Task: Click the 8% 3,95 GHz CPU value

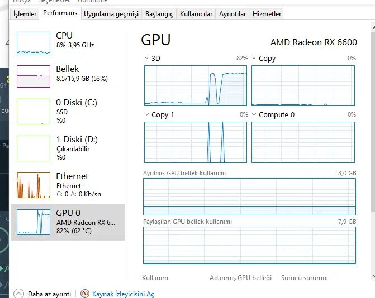Action: point(75,45)
